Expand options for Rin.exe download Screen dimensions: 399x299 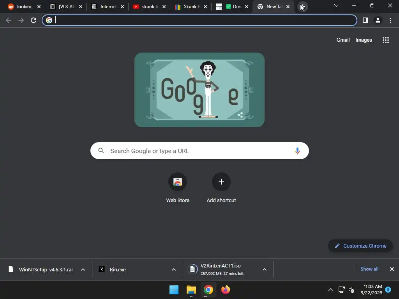coord(174,269)
